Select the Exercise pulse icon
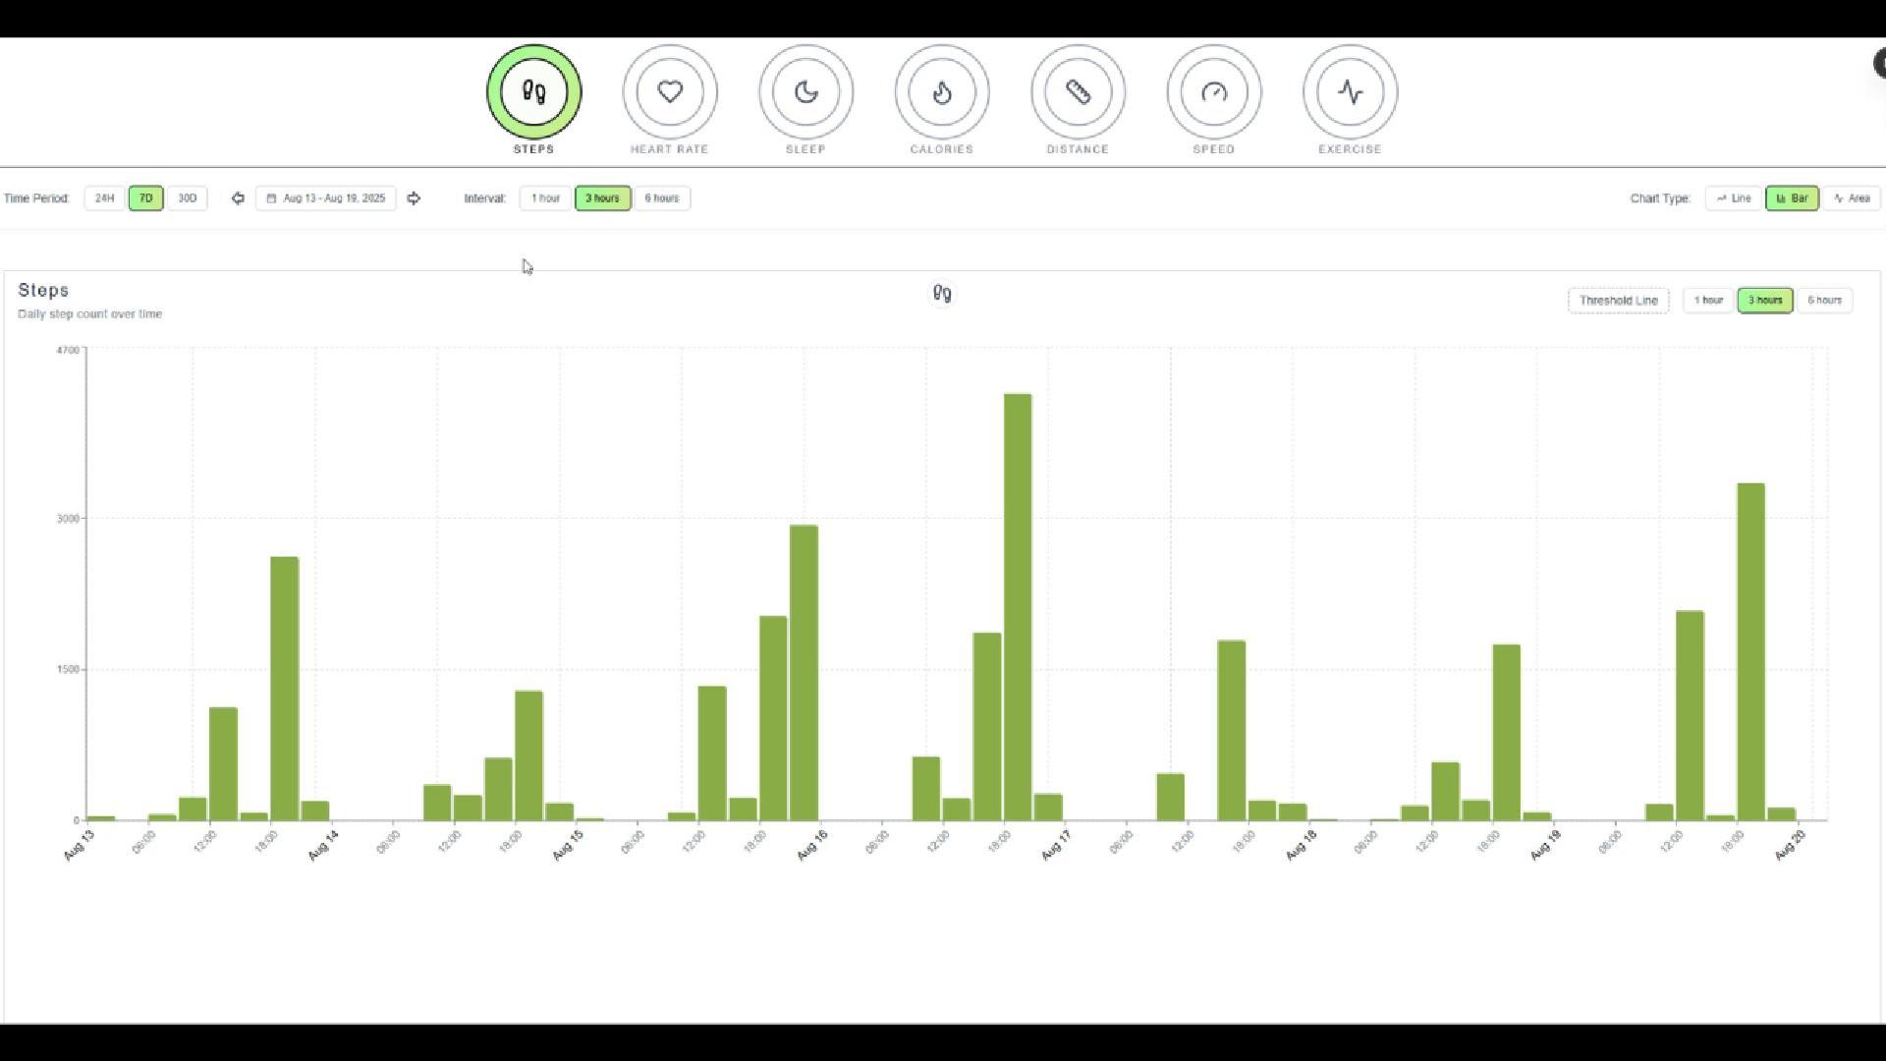 [1350, 92]
